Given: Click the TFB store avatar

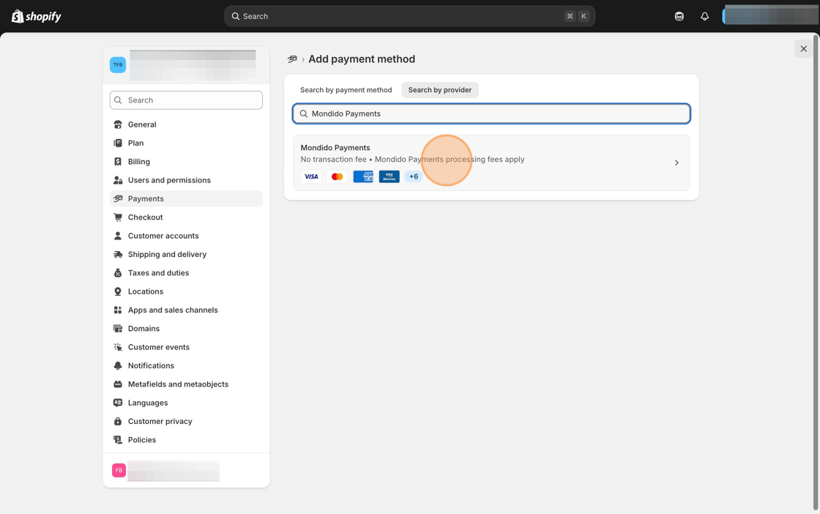Looking at the screenshot, I should pyautogui.click(x=118, y=65).
